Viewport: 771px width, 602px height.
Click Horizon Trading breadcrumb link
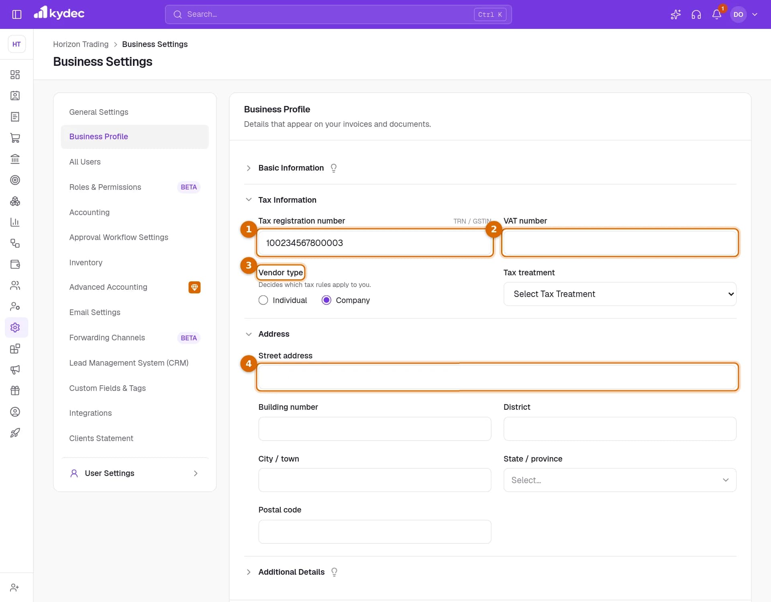(81, 44)
